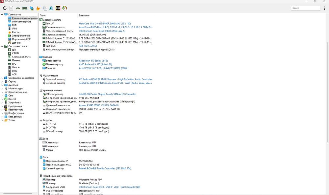The image size is (329, 195).
Task: Open the HexaCore Intel Core i5-9400F link
Action: 105,24
